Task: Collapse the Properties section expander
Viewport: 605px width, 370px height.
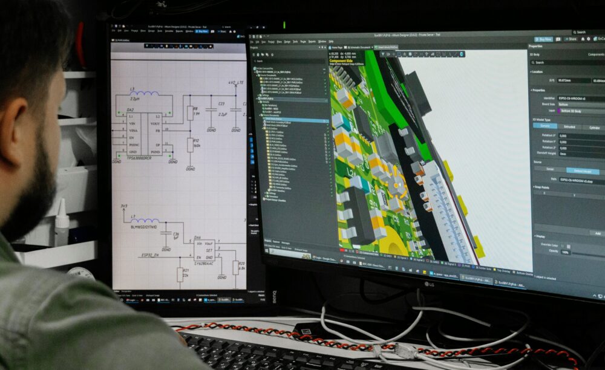Action: [531, 90]
